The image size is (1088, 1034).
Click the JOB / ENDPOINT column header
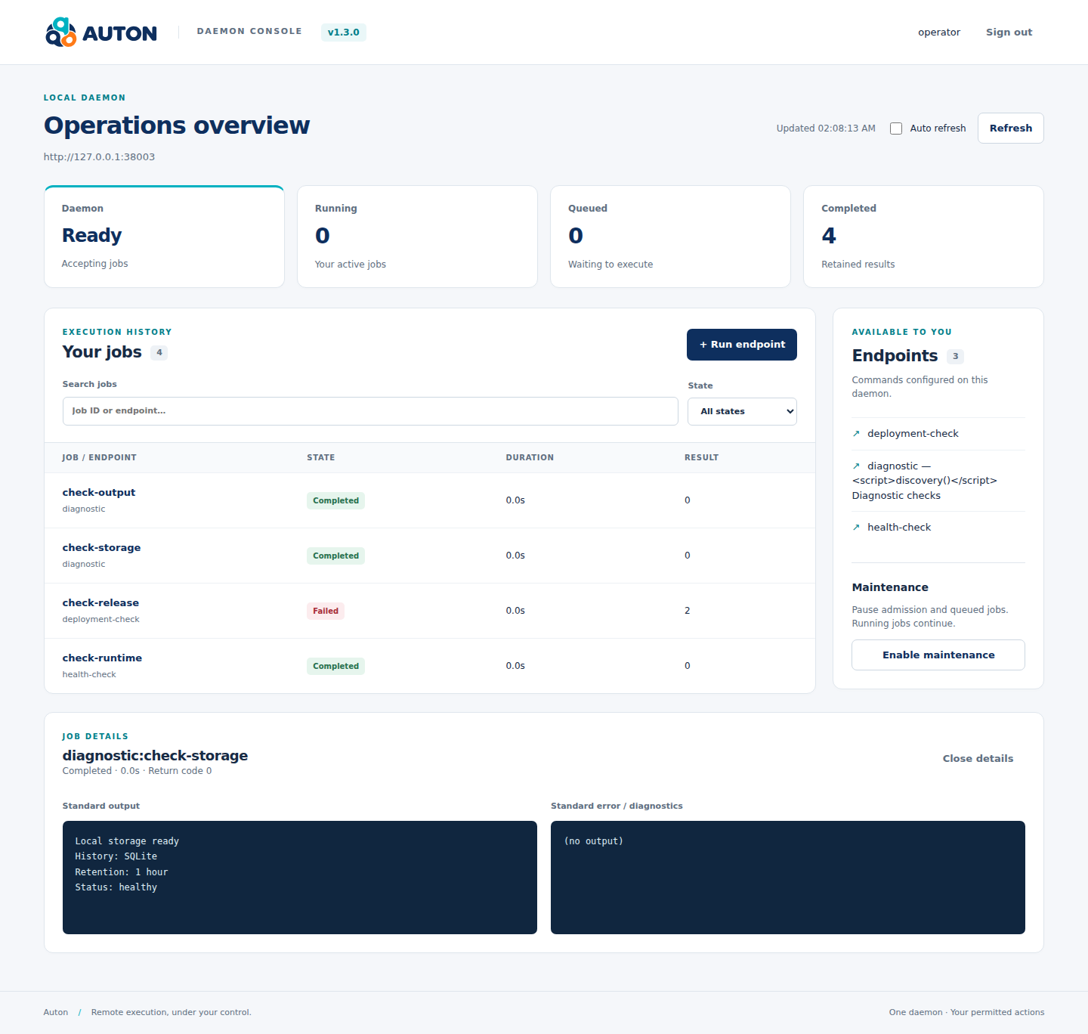coord(99,457)
